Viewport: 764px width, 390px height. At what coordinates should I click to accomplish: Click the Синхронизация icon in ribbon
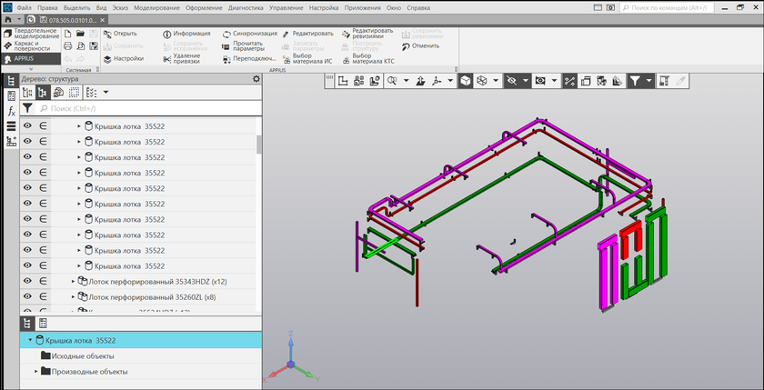click(x=226, y=34)
